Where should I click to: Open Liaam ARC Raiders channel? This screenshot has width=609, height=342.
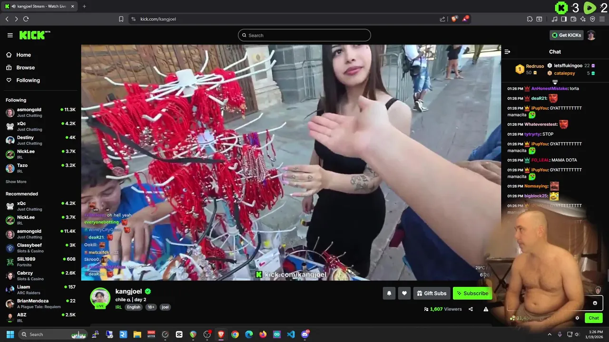coord(40,290)
